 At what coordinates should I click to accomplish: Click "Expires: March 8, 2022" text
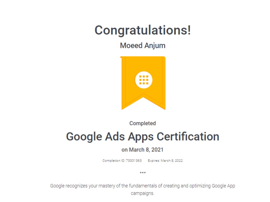pyautogui.click(x=165, y=161)
